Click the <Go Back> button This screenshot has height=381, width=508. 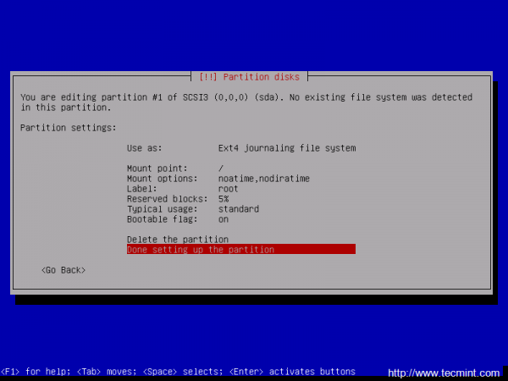(63, 270)
